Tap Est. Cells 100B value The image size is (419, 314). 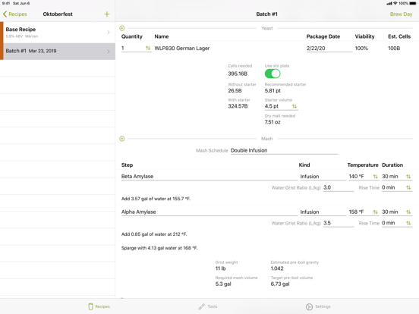[x=394, y=49]
